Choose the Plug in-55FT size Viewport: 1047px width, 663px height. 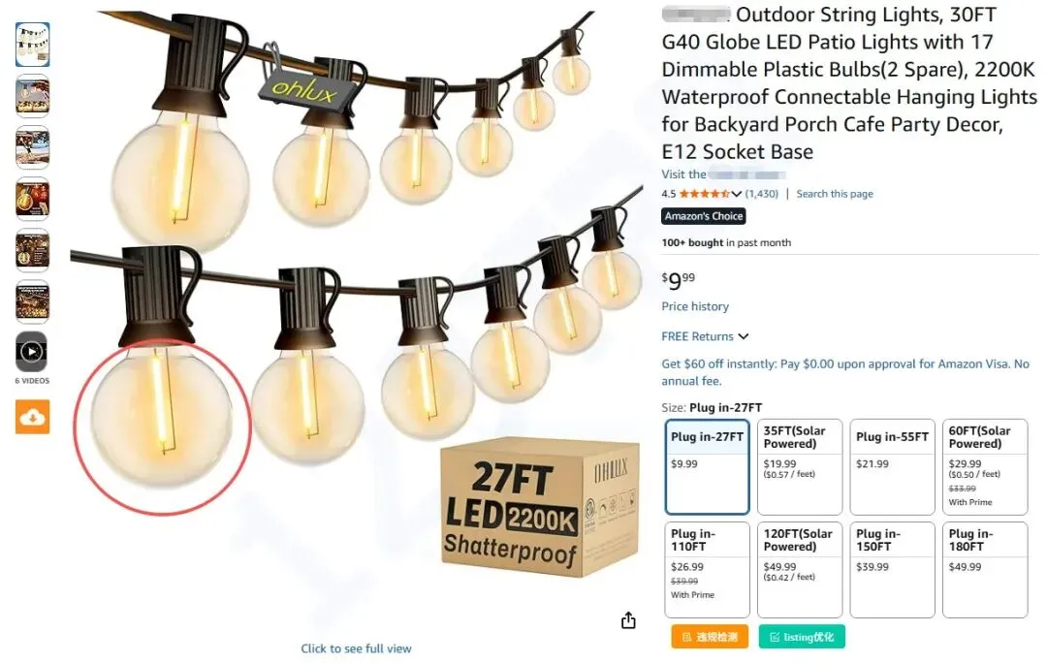tap(892, 466)
